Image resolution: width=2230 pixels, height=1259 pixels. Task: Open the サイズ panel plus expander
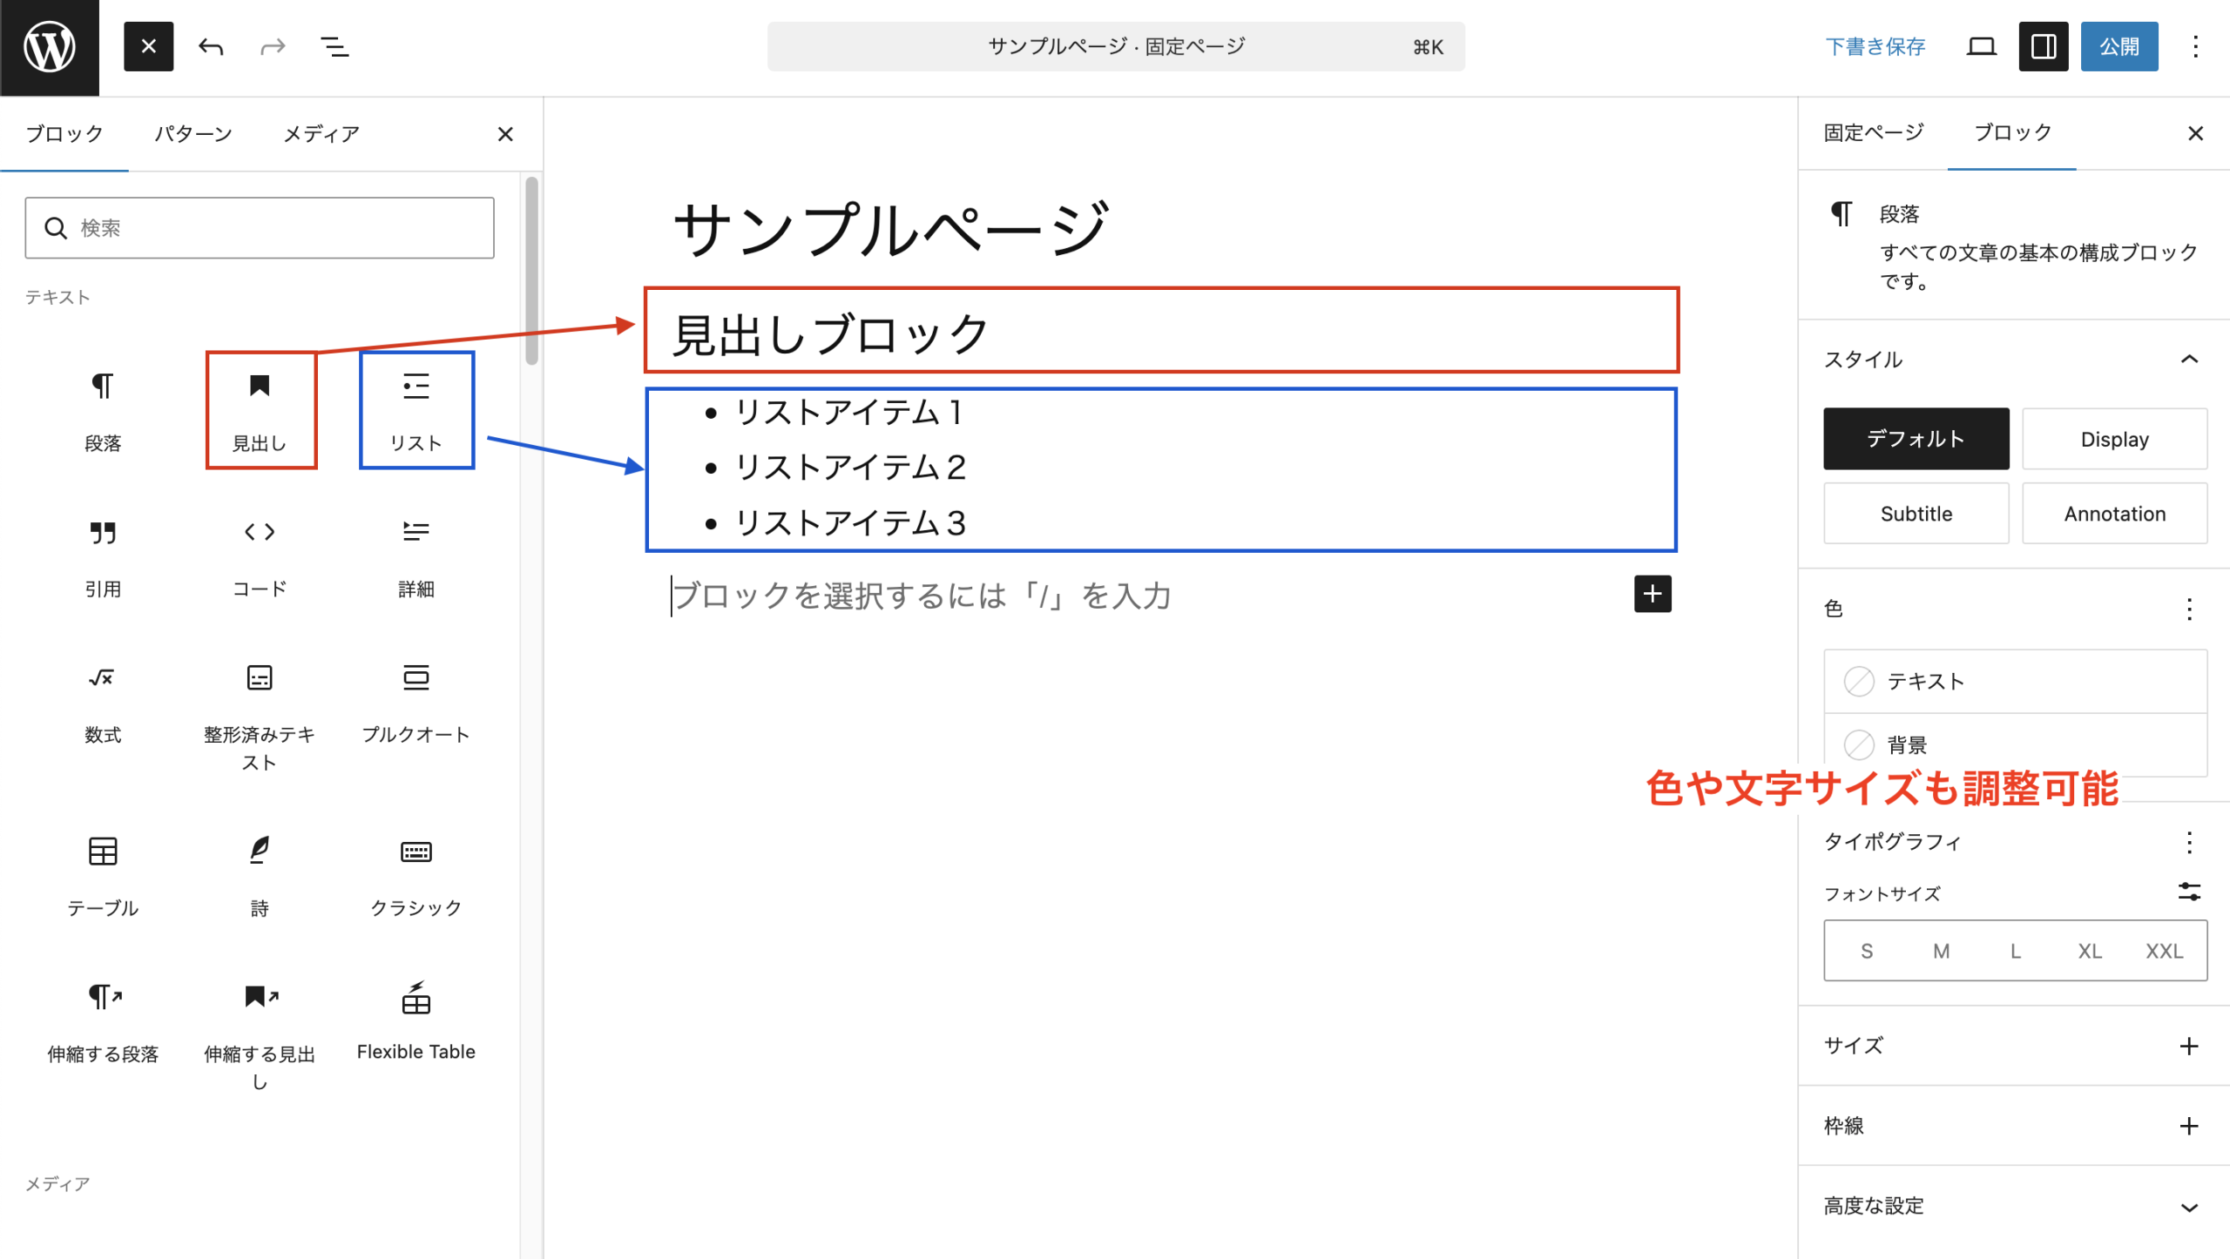pyautogui.click(x=2188, y=1046)
